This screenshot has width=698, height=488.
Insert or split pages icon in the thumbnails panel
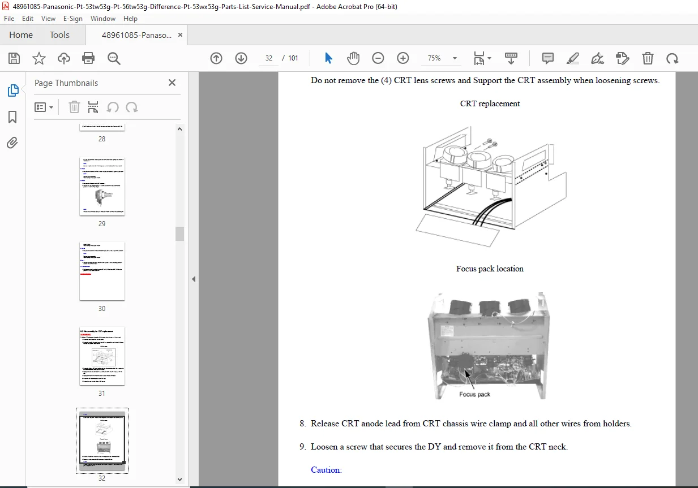pyautogui.click(x=93, y=107)
